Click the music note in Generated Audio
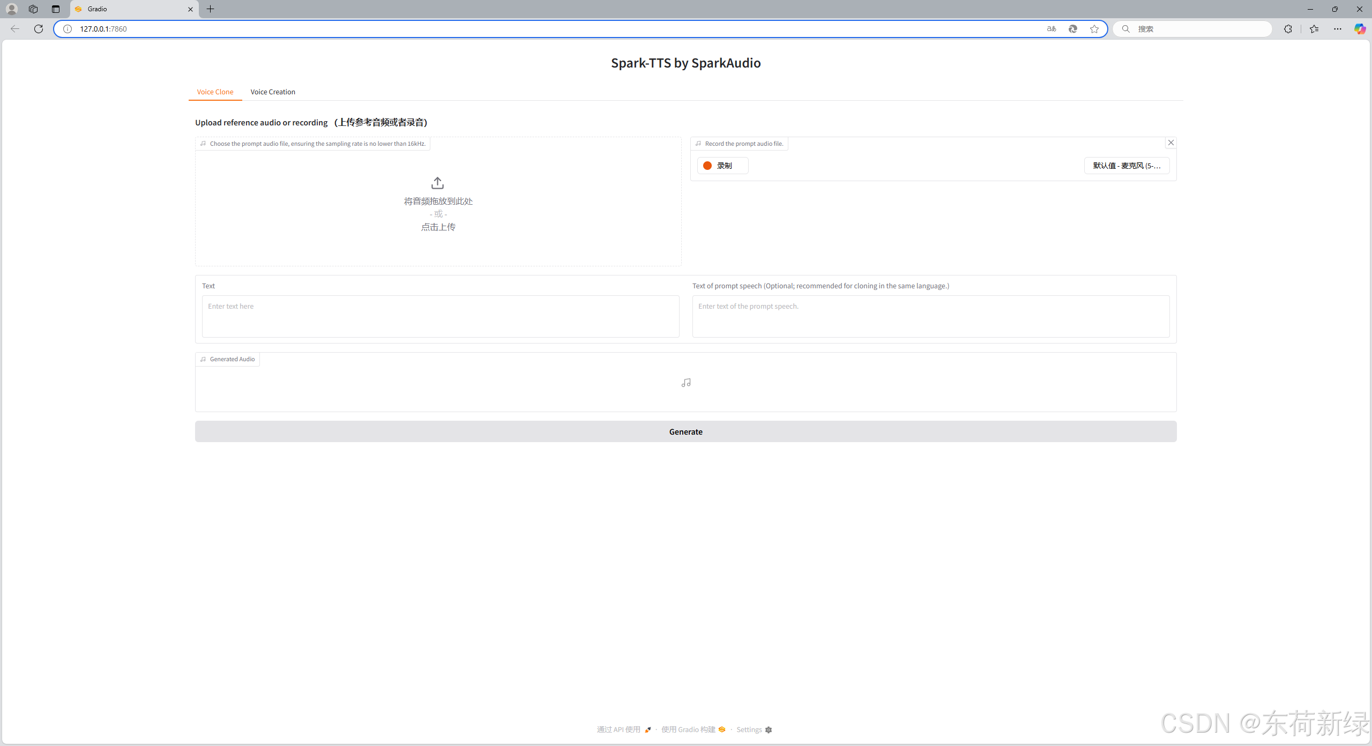Image resolution: width=1372 pixels, height=746 pixels. pyautogui.click(x=685, y=383)
